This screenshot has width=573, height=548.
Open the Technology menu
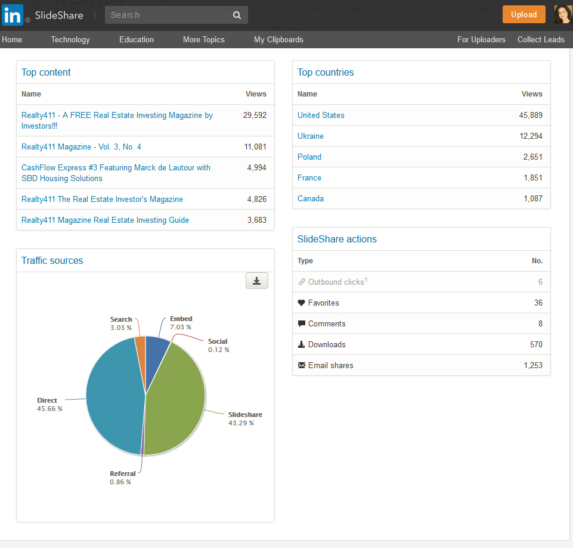pos(70,39)
